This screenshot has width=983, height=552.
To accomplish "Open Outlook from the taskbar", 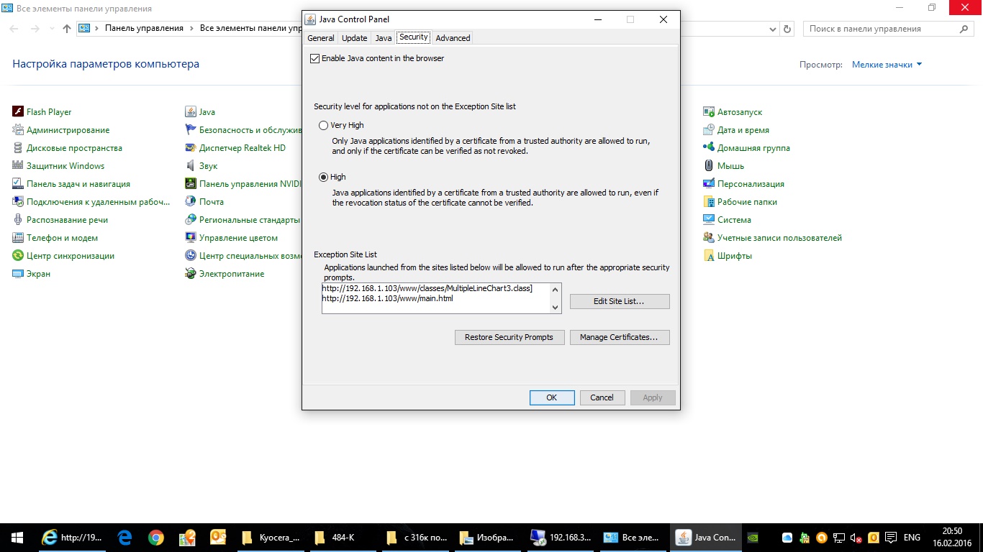I will pos(217,537).
